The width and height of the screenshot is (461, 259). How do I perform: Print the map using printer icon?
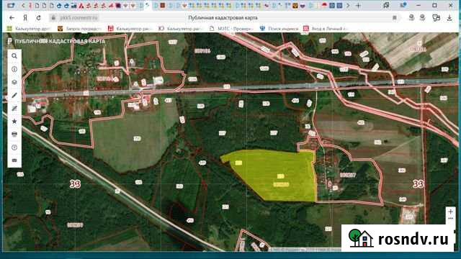pyautogui.click(x=14, y=135)
